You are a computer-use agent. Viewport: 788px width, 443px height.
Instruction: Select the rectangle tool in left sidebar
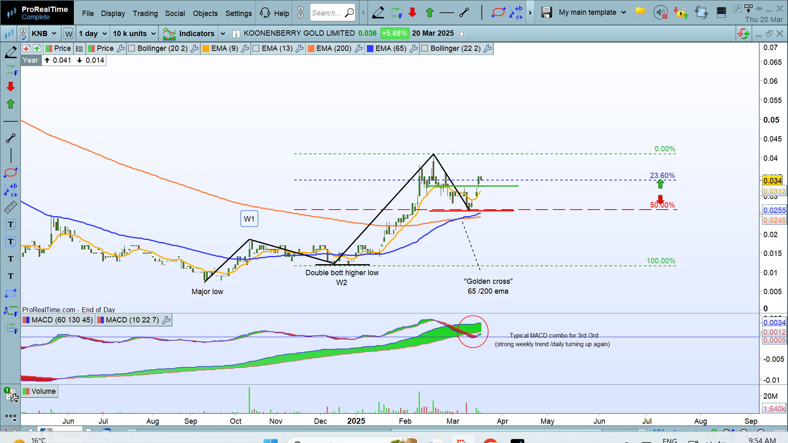click(11, 293)
